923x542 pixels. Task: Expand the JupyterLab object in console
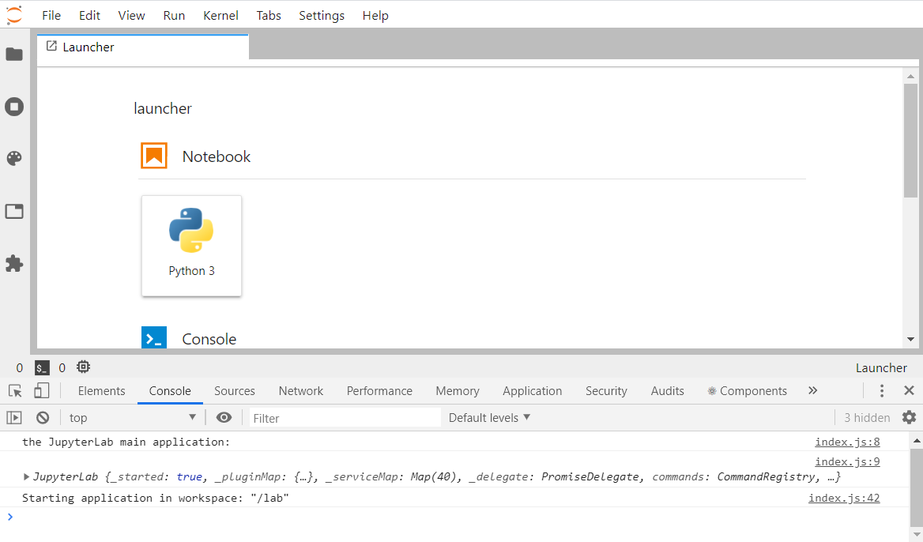click(x=27, y=476)
